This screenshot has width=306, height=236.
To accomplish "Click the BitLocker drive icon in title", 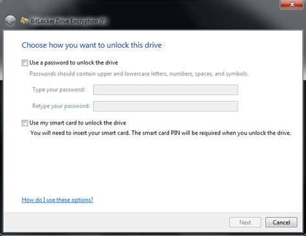I will tap(25, 21).
